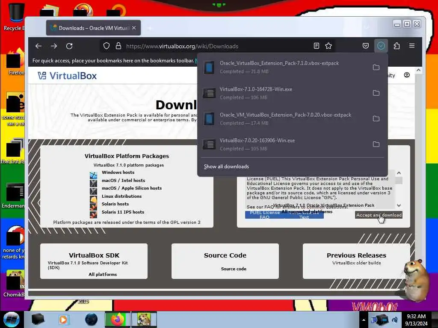Open the Firefox hamburger menu
438x328 pixels.
click(x=412, y=46)
